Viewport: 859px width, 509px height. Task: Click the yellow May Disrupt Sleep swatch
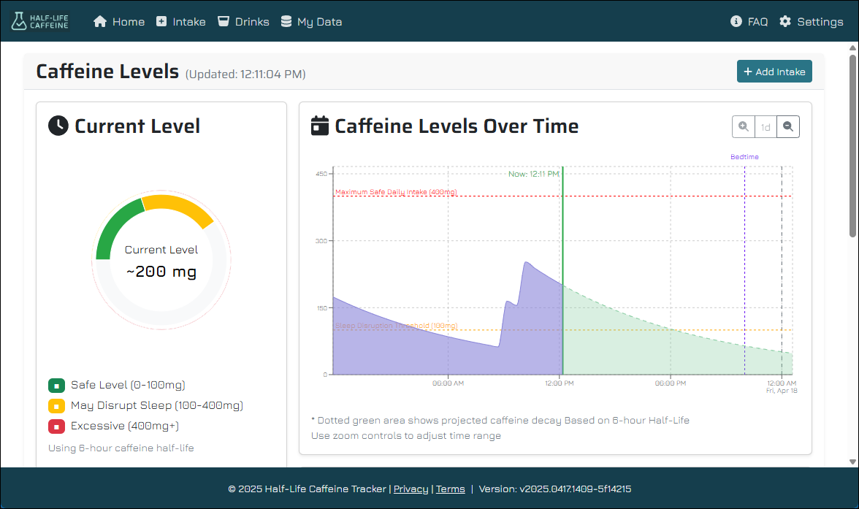(57, 405)
